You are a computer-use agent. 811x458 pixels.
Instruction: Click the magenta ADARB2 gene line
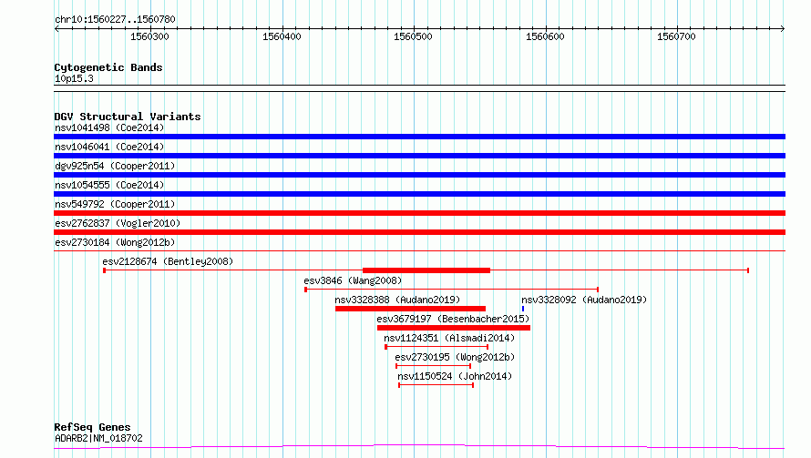[x=419, y=446]
